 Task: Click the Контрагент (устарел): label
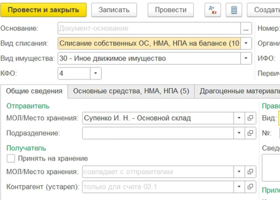pyautogui.click(x=43, y=187)
